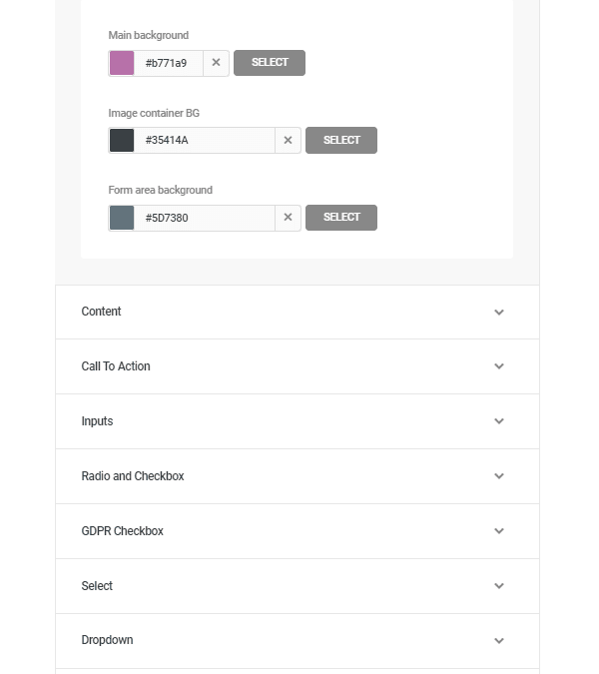Clear the Main background color value
Screen dimensions: 599x674
pyautogui.click(x=216, y=63)
